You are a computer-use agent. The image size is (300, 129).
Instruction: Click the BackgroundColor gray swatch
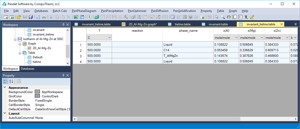click(x=37, y=92)
